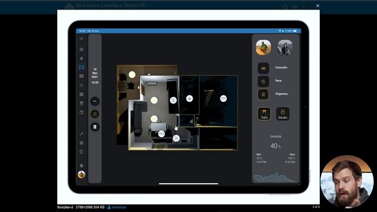Close the image lightbox with the X
377x212 pixels.
(318, 6)
